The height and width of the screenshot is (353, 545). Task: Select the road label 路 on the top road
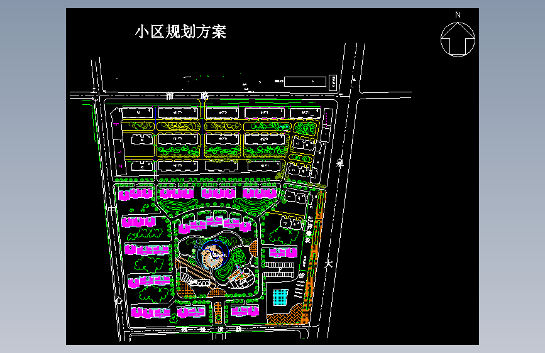[x=205, y=95]
